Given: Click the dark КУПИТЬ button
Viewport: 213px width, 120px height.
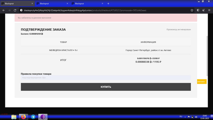Looking at the screenshot, I should [106, 87].
